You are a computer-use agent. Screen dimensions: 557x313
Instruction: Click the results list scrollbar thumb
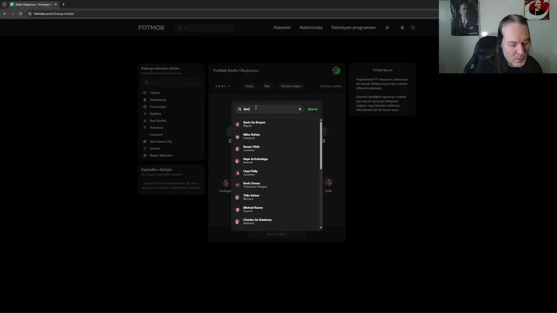point(321,146)
